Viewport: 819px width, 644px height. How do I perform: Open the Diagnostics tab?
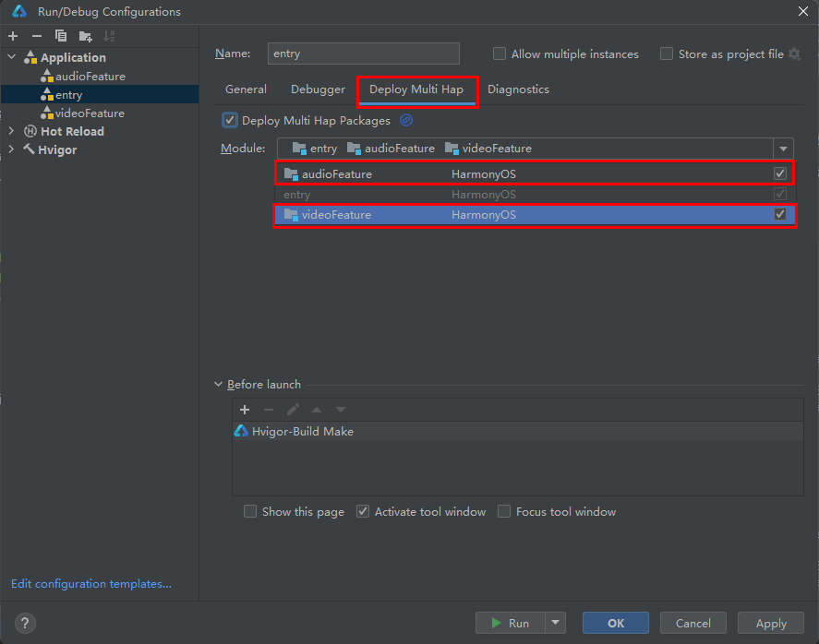tap(518, 89)
